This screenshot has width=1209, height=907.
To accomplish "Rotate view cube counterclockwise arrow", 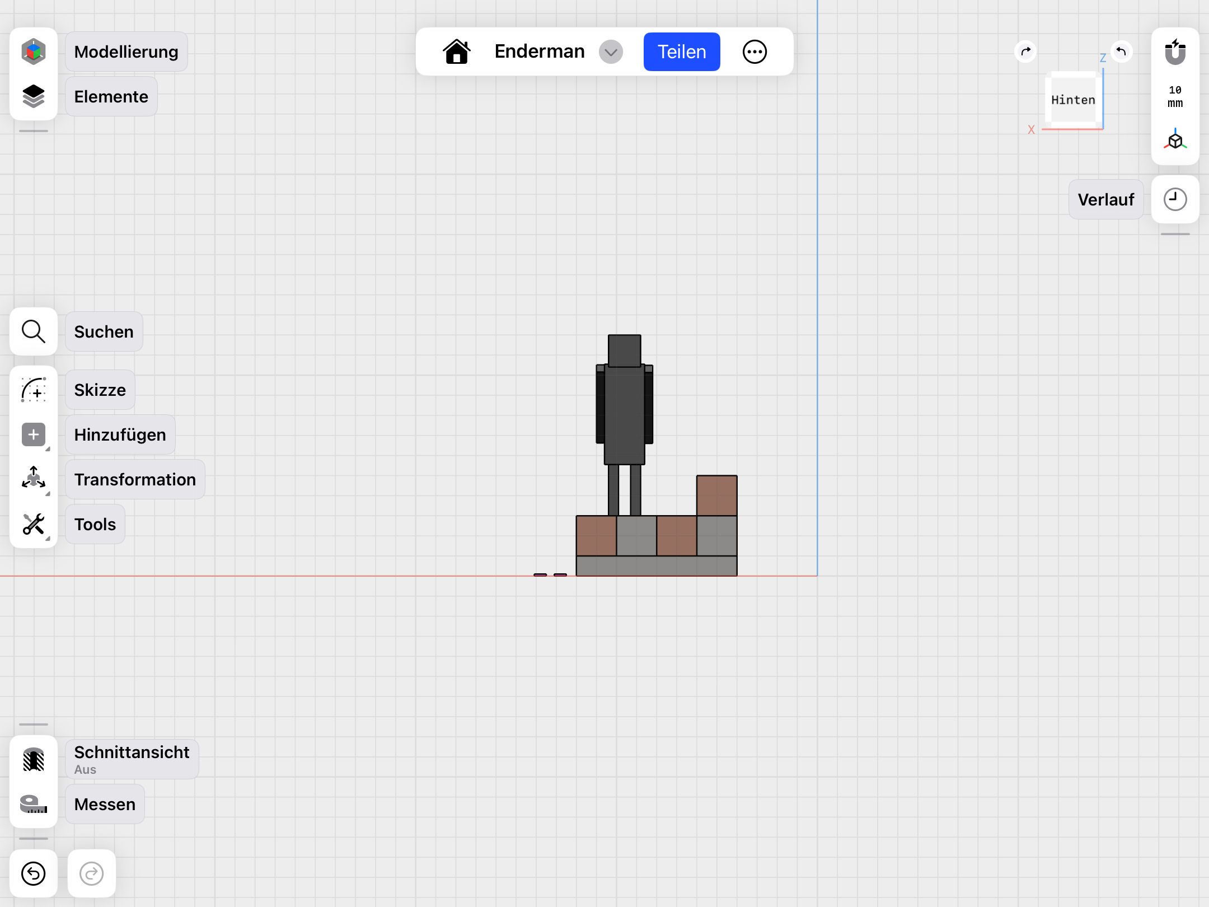I will (x=1121, y=52).
